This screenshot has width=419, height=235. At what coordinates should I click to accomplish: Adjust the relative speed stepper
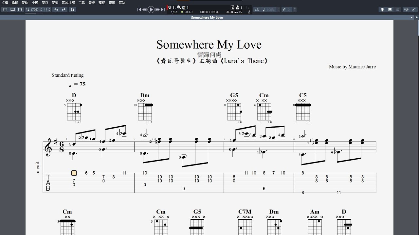pos(279,10)
